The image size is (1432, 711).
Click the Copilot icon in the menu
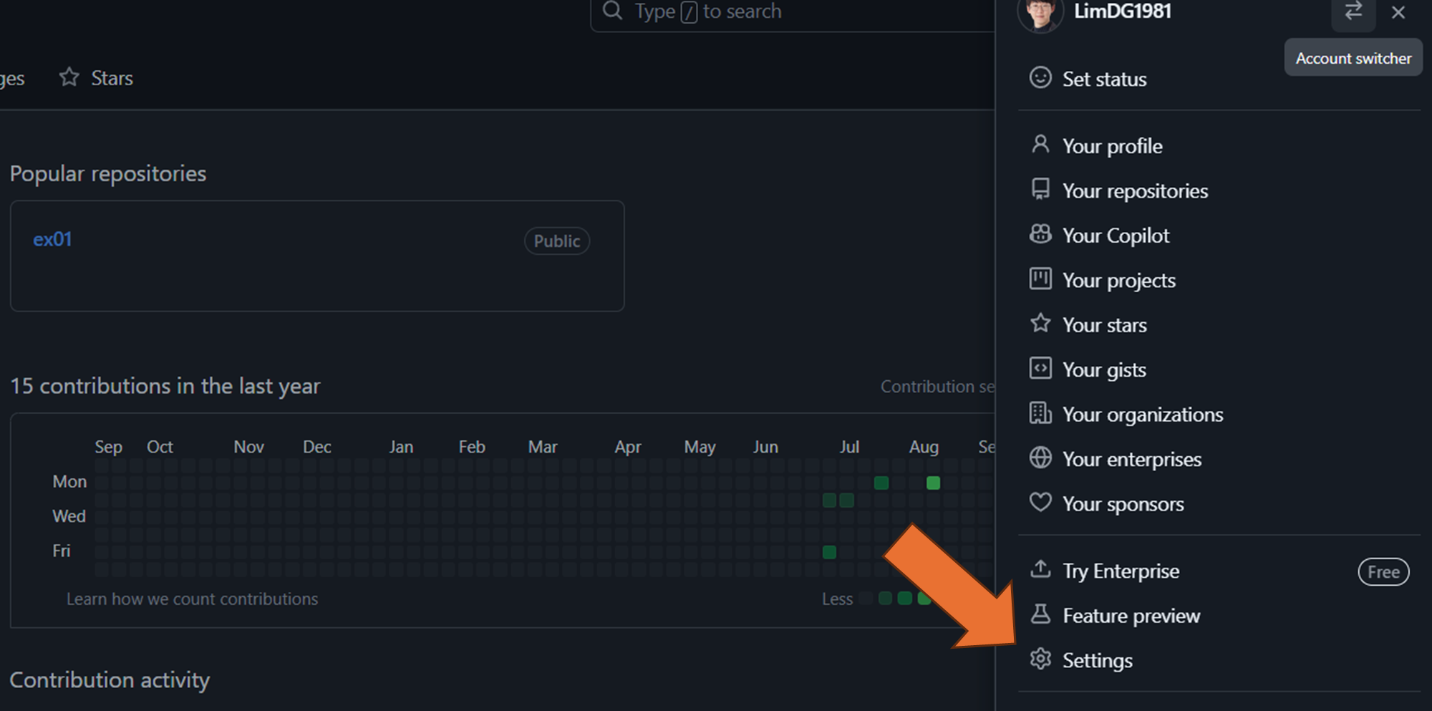tap(1040, 234)
